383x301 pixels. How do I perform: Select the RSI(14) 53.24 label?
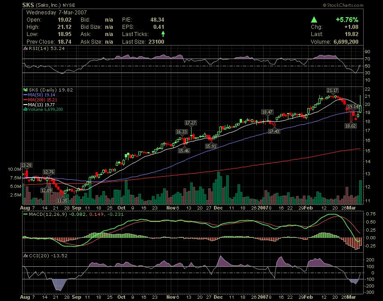[47, 48]
